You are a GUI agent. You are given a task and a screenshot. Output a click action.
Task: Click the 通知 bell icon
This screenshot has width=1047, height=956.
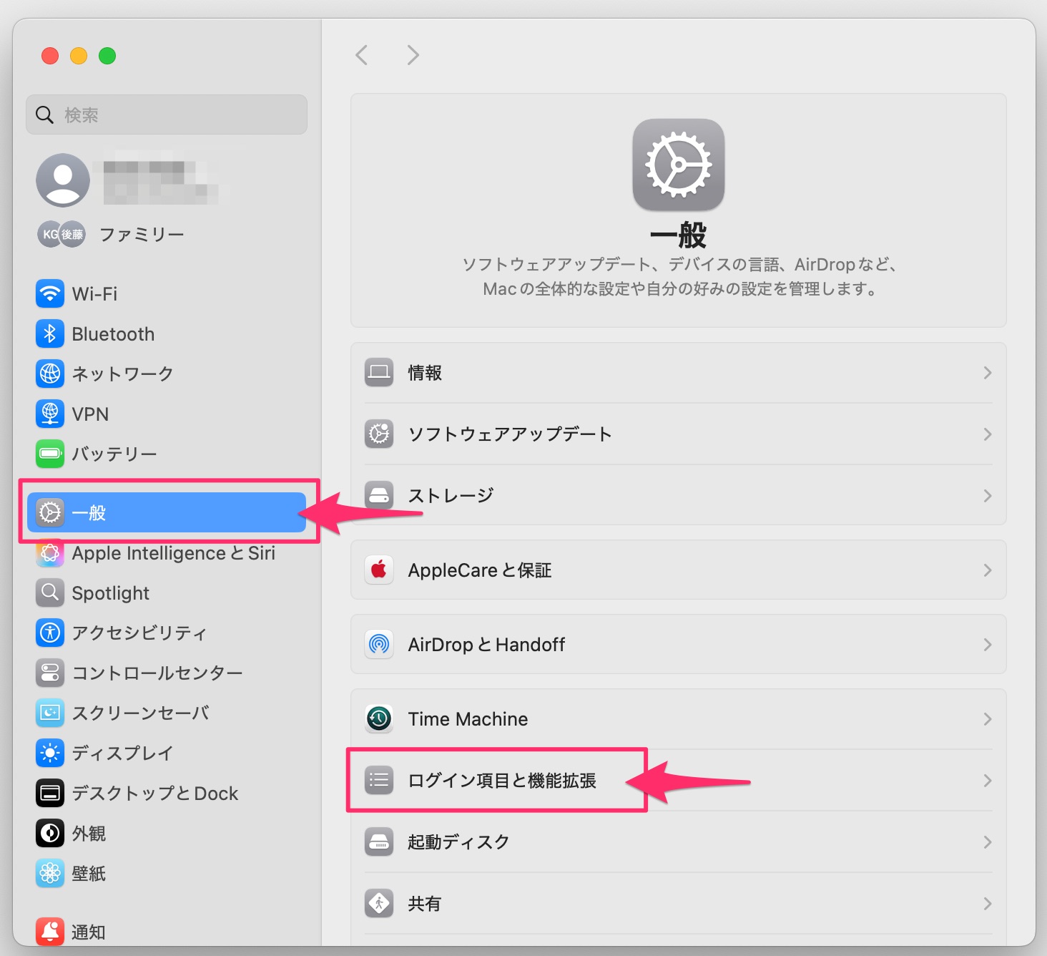pyautogui.click(x=50, y=932)
